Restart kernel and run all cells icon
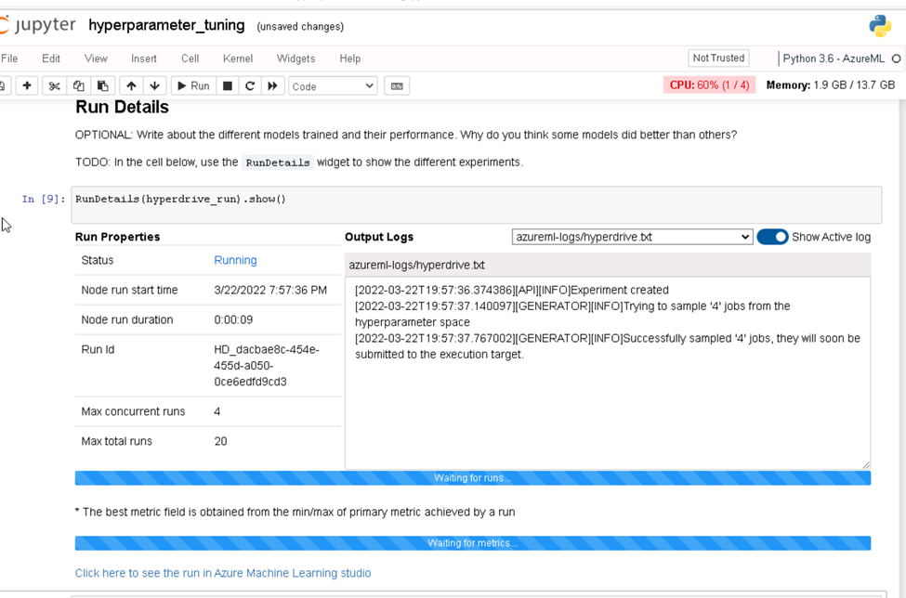 click(272, 86)
